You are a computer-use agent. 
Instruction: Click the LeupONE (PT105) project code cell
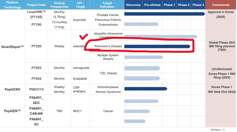(x=36, y=14)
